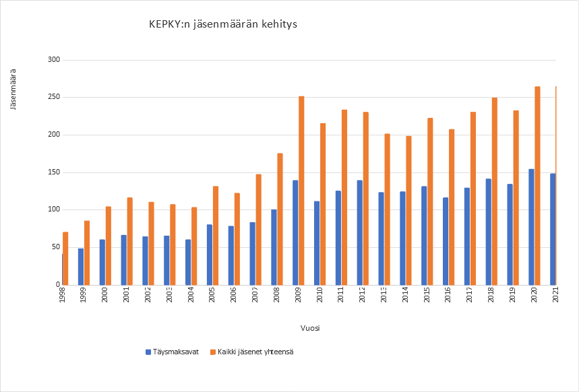
Task: Click the Kaikki jäsenet yhteensä legend label
Action: coord(255,352)
